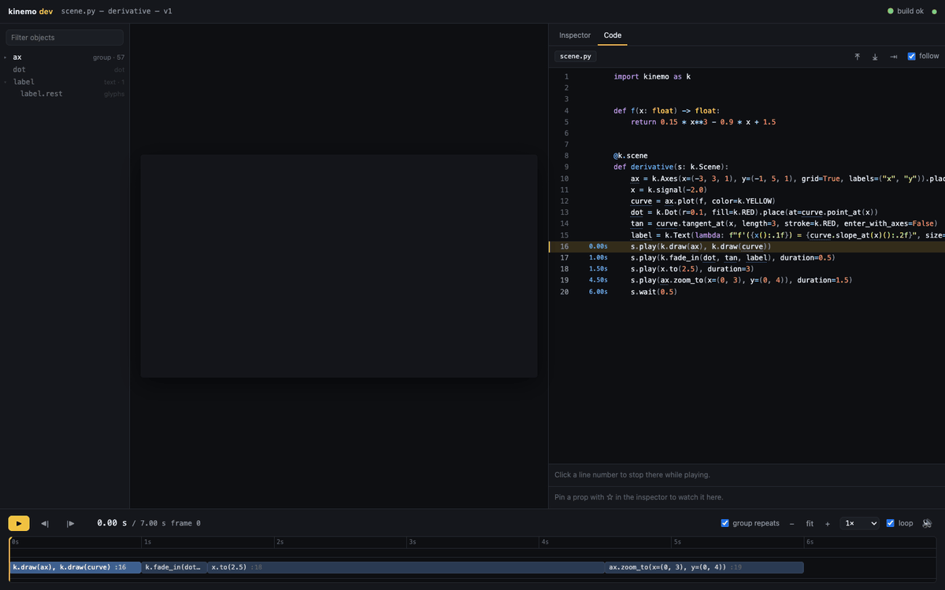Click line number 17 in the gutter
945x590 pixels.
(x=565, y=258)
